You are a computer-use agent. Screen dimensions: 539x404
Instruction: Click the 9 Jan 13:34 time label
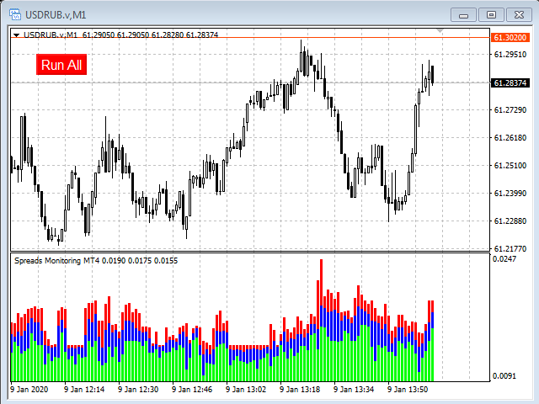point(354,390)
